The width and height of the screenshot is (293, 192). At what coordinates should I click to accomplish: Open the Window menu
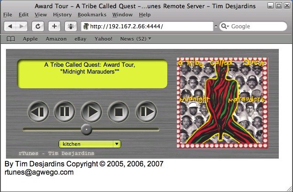[123, 15]
